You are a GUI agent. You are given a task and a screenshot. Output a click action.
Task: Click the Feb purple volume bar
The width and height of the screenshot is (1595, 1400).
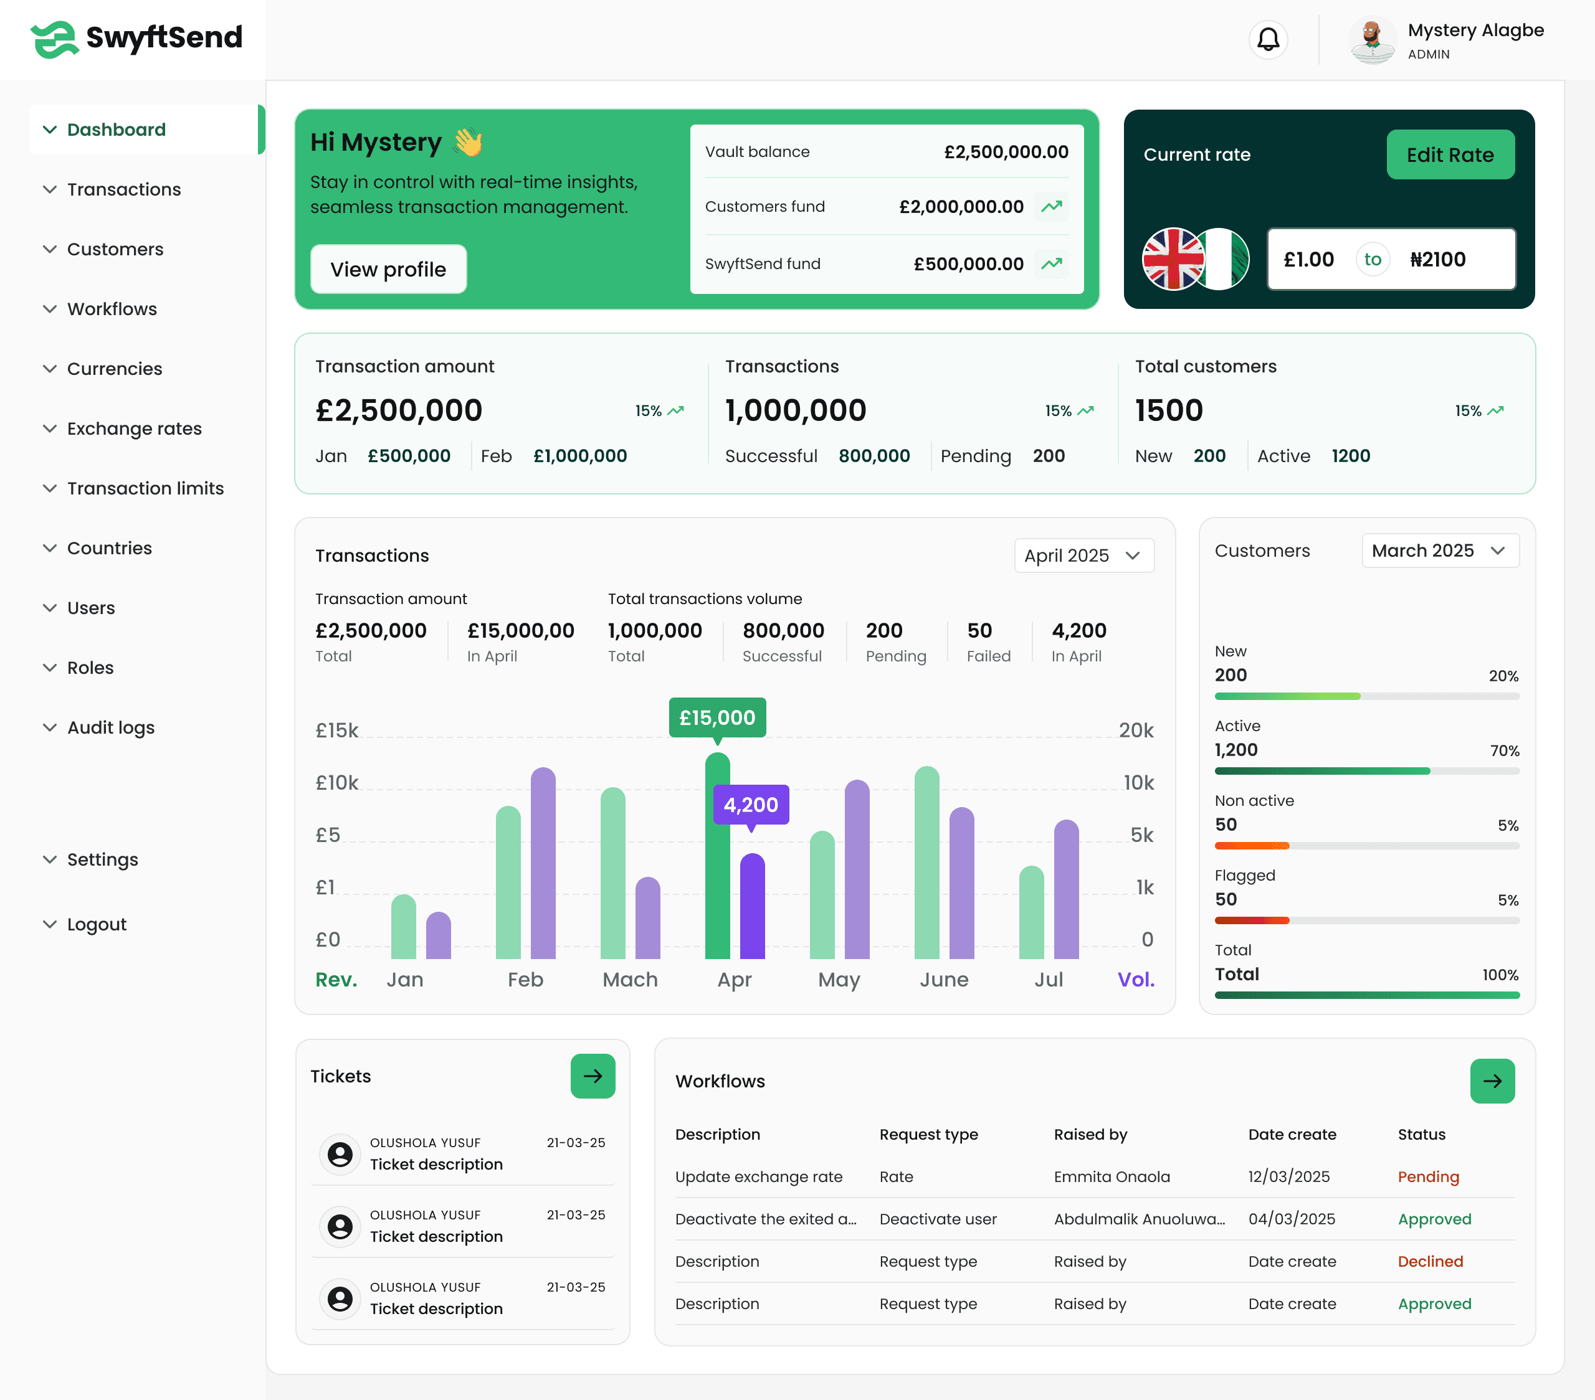click(x=543, y=863)
